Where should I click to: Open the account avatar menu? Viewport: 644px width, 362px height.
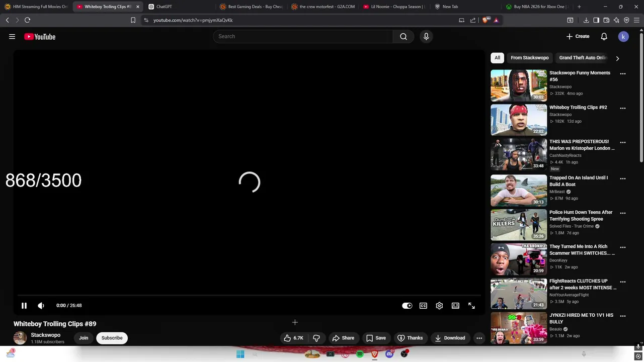click(623, 36)
